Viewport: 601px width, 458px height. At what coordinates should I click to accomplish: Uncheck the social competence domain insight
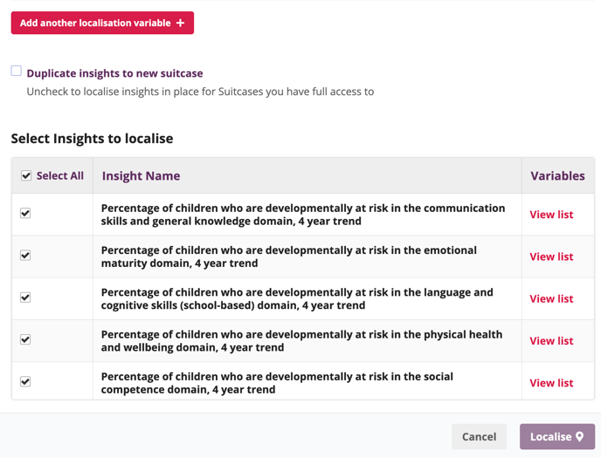pos(25,381)
